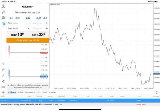Change chart type via candlestick icon
This screenshot has width=160, height=111.
click(3, 70)
